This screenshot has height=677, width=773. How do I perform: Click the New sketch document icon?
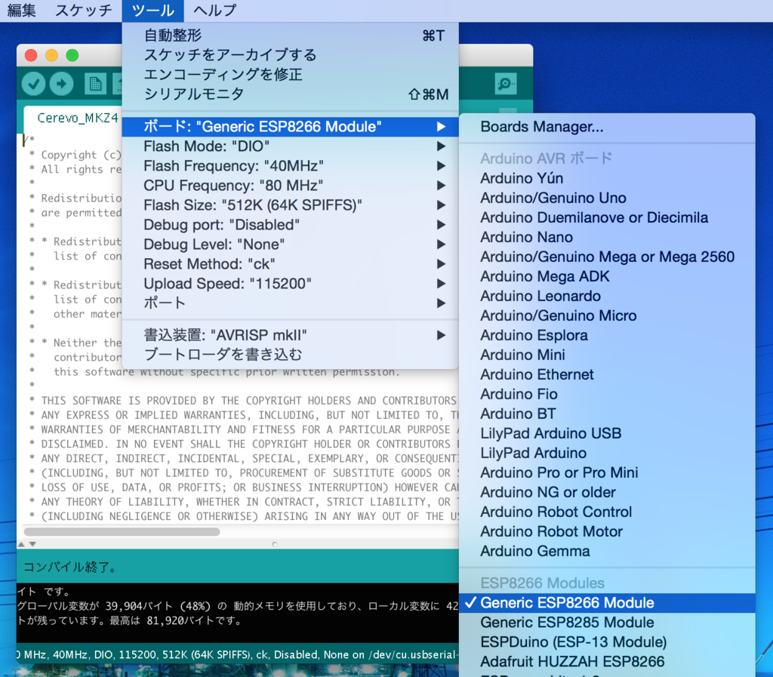[95, 84]
